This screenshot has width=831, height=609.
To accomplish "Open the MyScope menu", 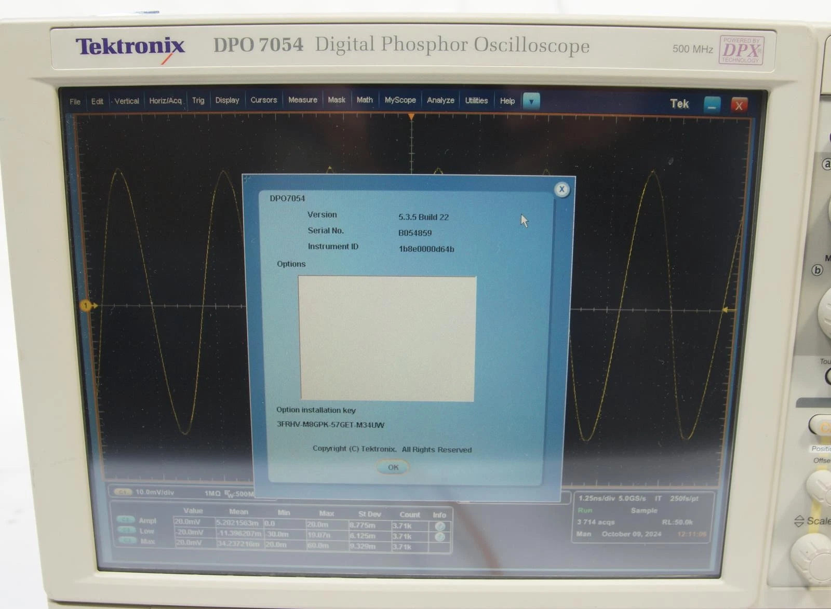I will click(400, 100).
